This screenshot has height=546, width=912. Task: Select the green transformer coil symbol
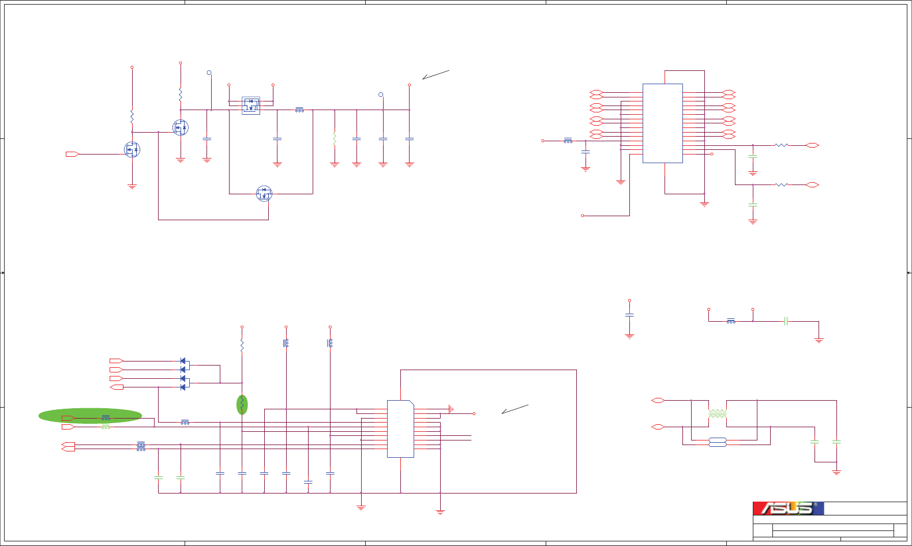click(718, 413)
